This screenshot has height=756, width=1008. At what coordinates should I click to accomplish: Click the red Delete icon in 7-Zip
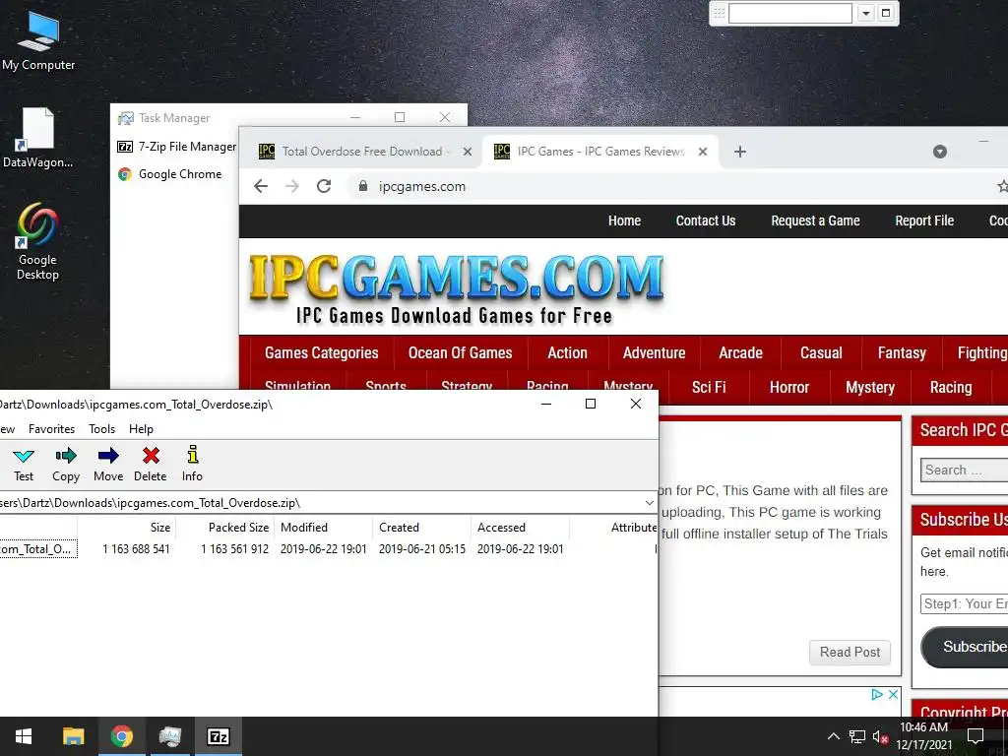click(151, 456)
